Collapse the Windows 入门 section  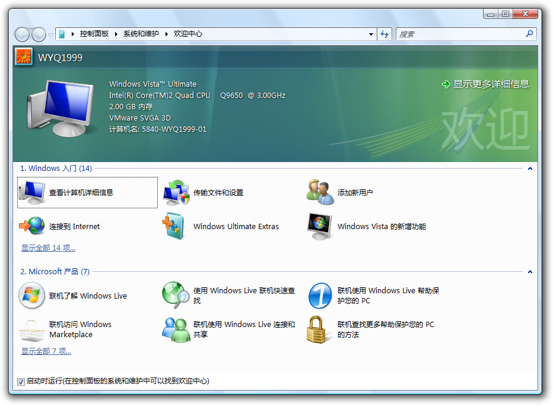530,169
